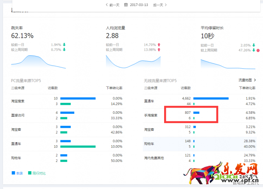Pick the date 2017-03-13 field
Viewport: 263px width, 189px height.
tap(139, 5)
